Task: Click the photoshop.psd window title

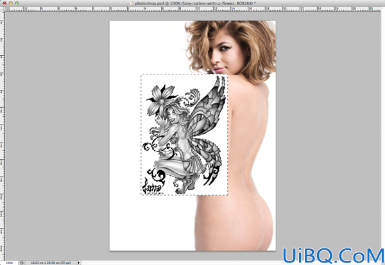Action: tap(195, 3)
